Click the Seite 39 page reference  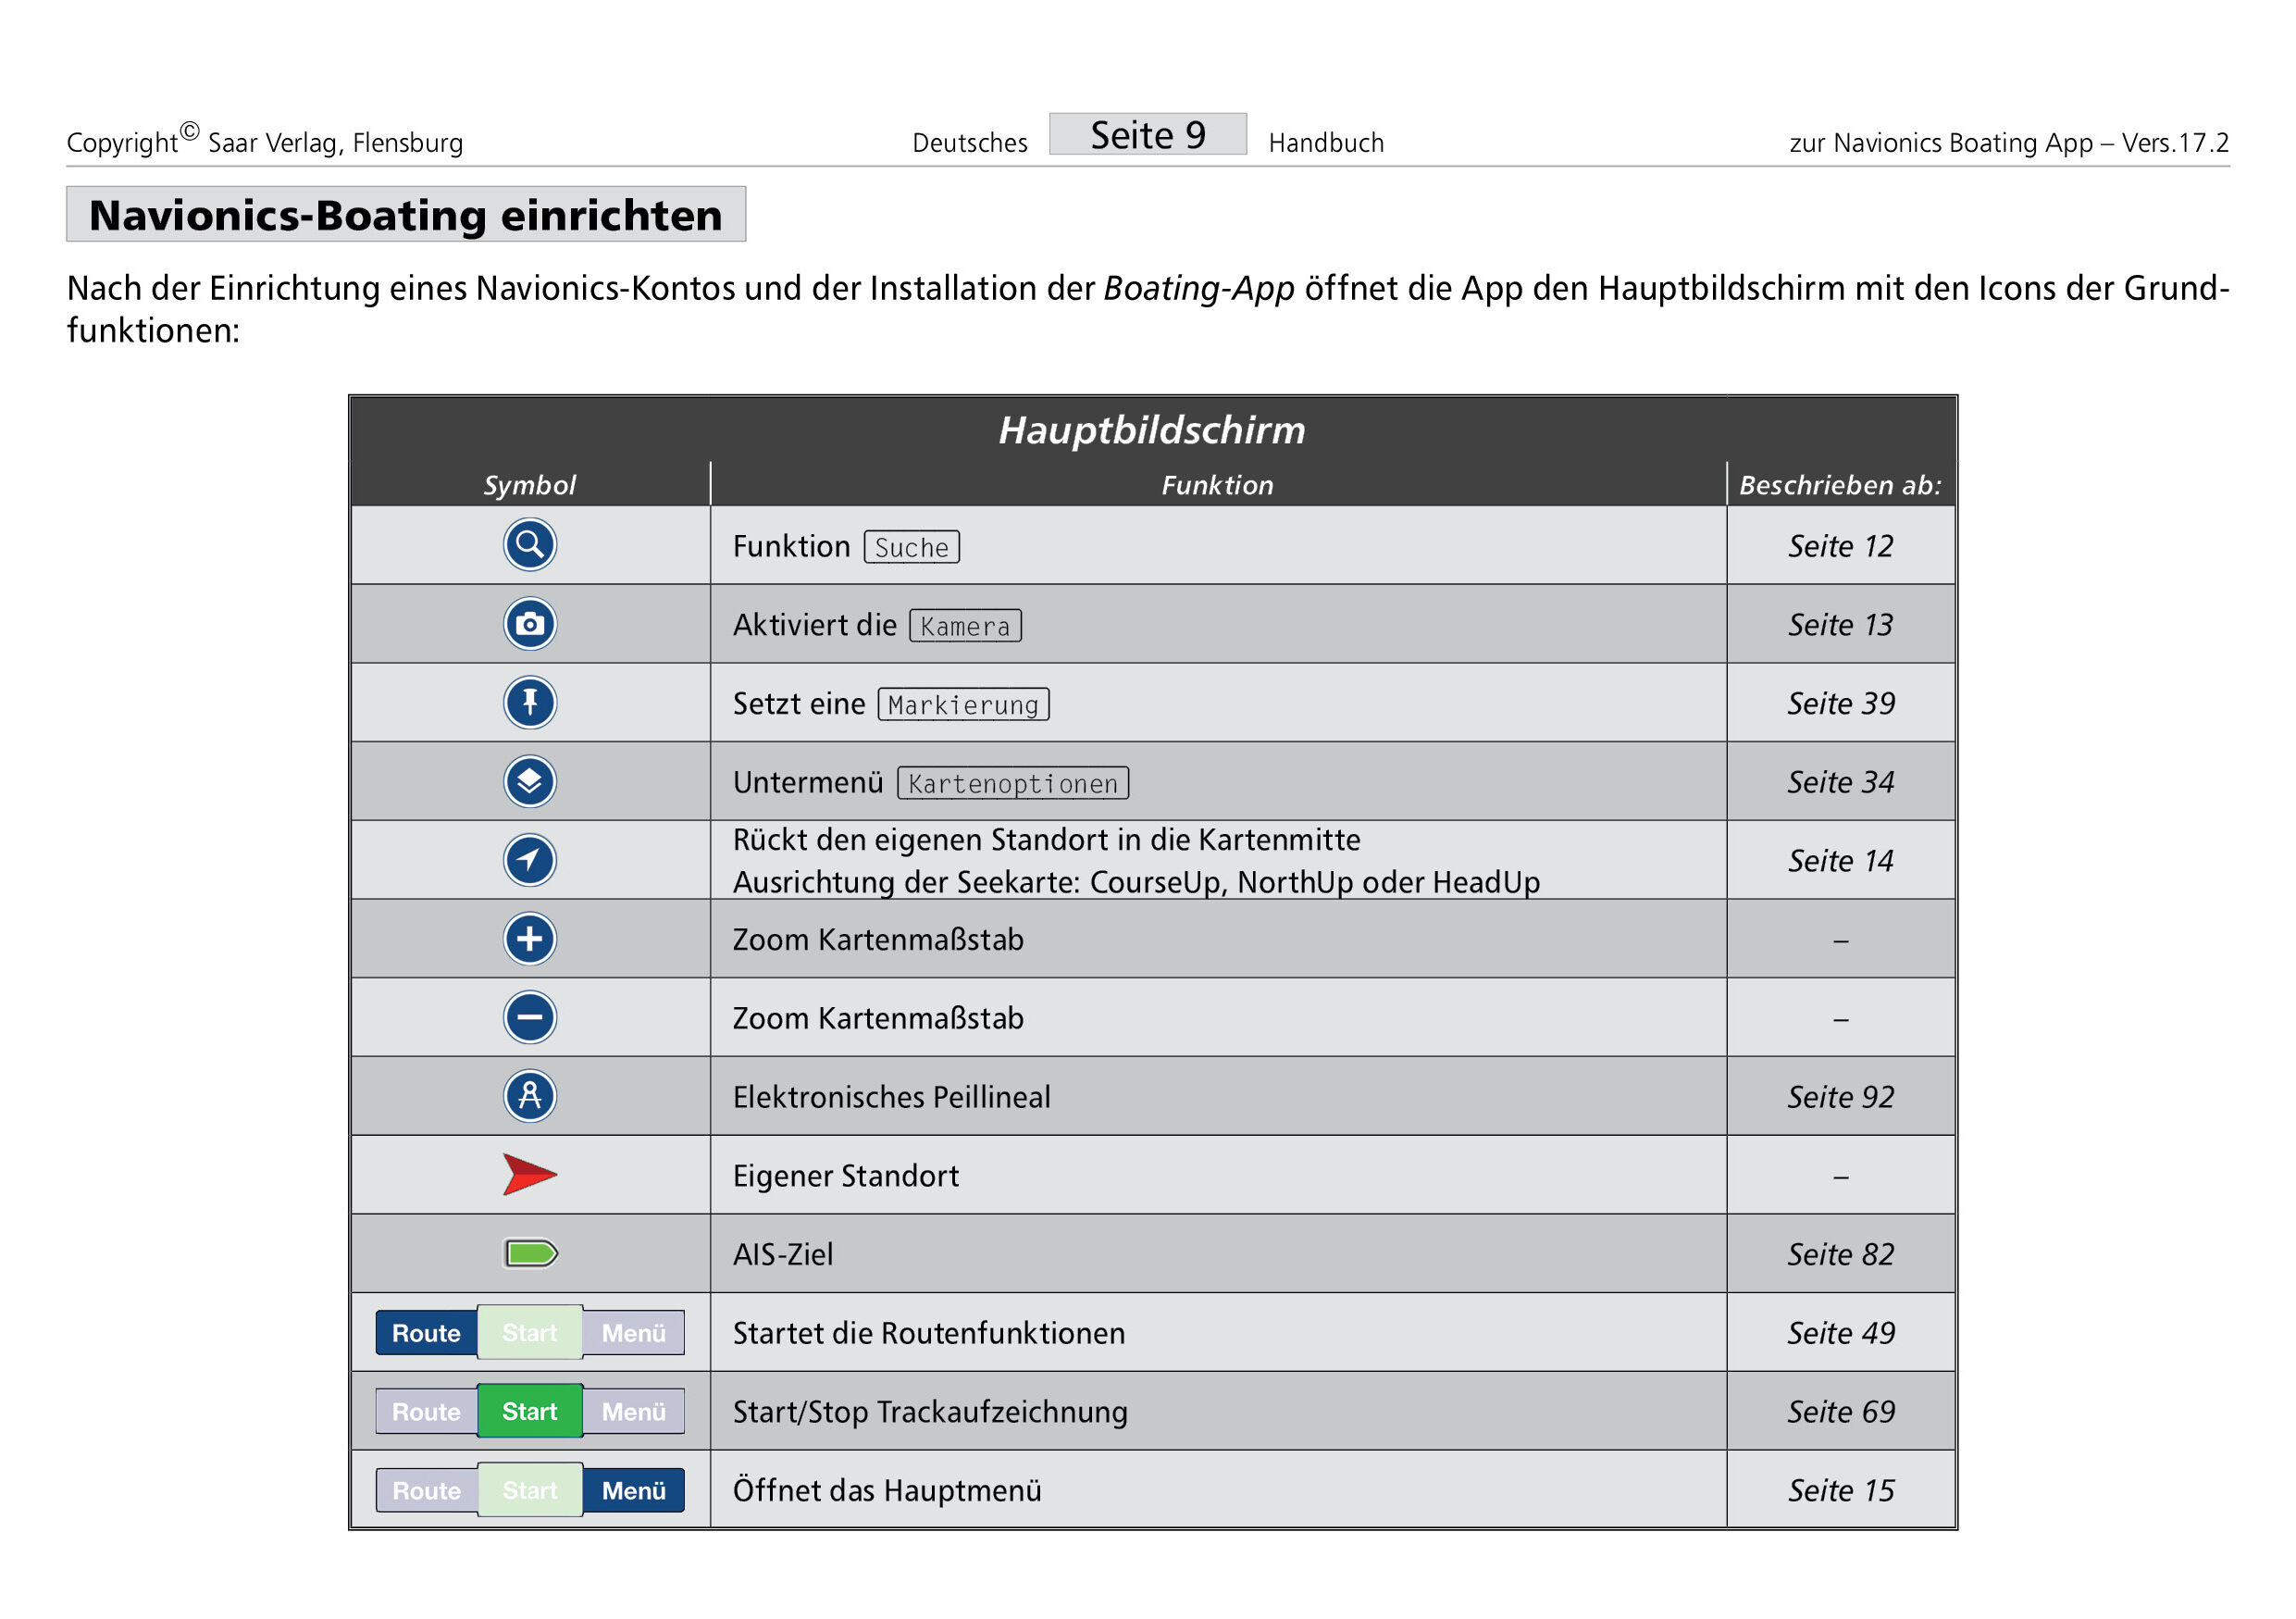(1841, 704)
